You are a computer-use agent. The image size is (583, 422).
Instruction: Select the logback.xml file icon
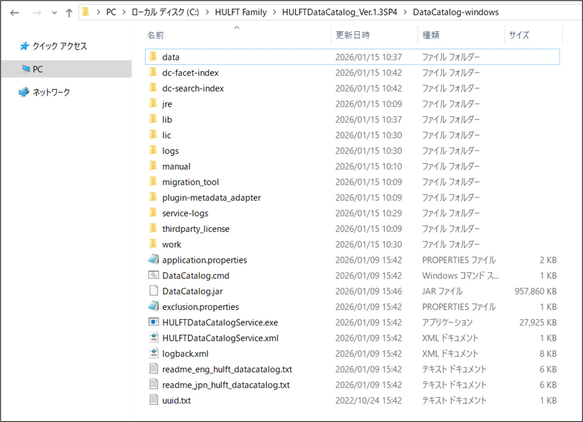click(x=153, y=353)
